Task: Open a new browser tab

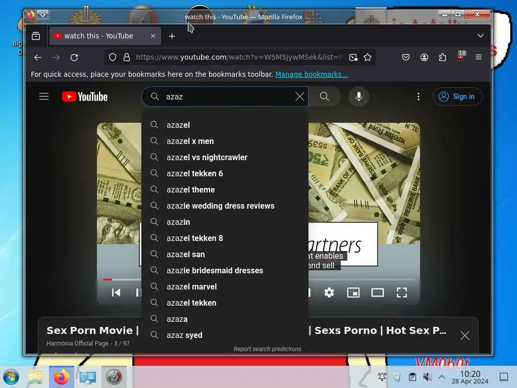Action: click(x=172, y=36)
